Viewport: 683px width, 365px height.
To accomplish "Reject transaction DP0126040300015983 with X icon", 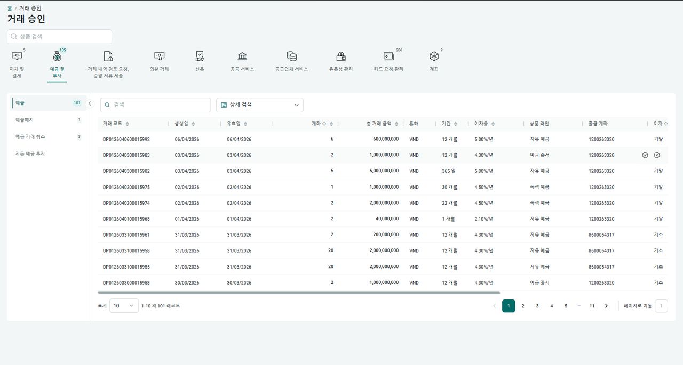I will click(x=657, y=155).
